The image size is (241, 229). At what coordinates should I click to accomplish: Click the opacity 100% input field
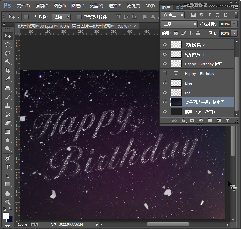(x=225, y=24)
